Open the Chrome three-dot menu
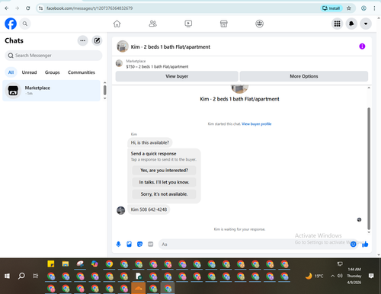 pos(374,8)
